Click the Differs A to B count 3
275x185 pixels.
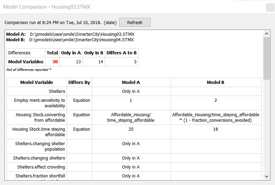tap(135, 62)
